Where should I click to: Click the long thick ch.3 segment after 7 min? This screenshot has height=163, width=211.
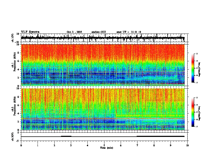click(x=161, y=136)
